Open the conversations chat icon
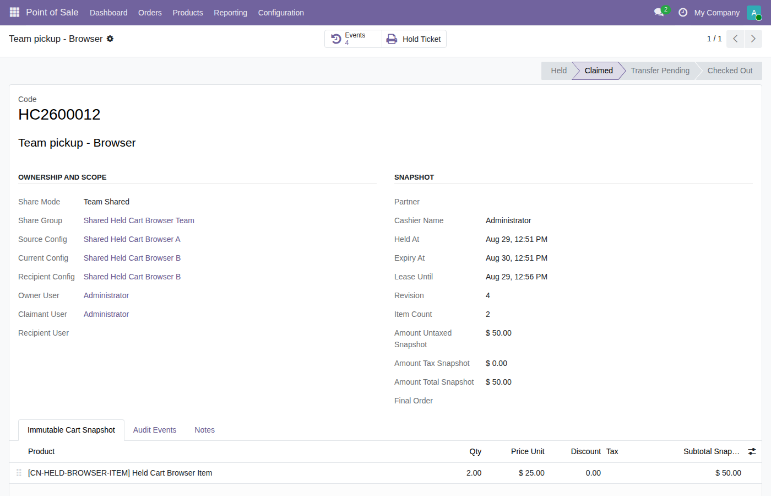 pos(659,12)
